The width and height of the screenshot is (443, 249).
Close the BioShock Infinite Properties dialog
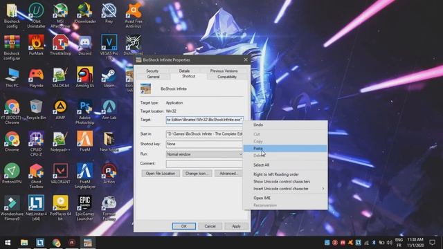pyautogui.click(x=246, y=59)
